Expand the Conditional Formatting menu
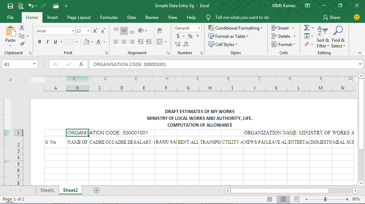 click(236, 28)
